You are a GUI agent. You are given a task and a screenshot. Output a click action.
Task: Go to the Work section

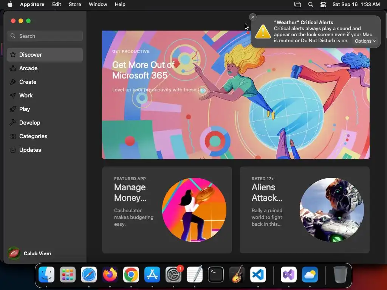tap(45, 96)
